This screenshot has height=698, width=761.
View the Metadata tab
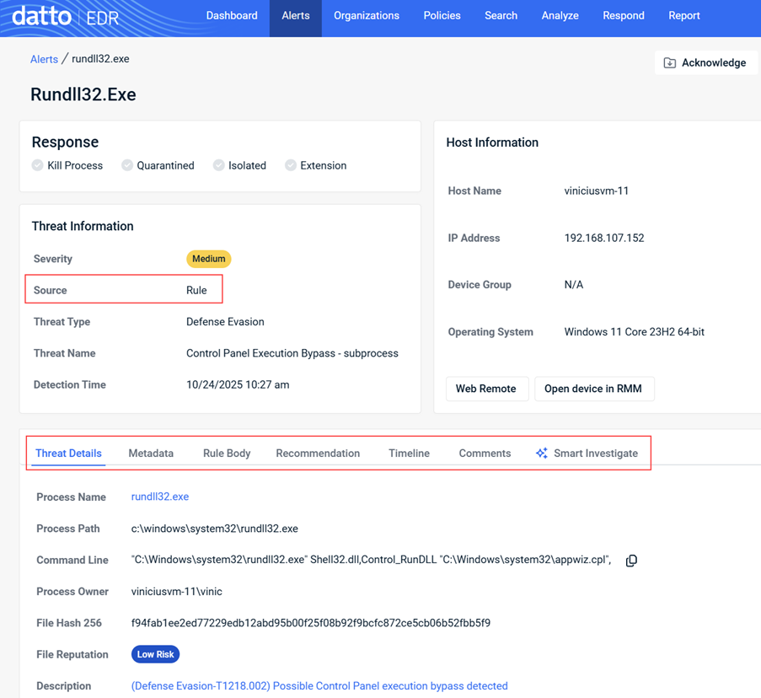click(x=151, y=454)
